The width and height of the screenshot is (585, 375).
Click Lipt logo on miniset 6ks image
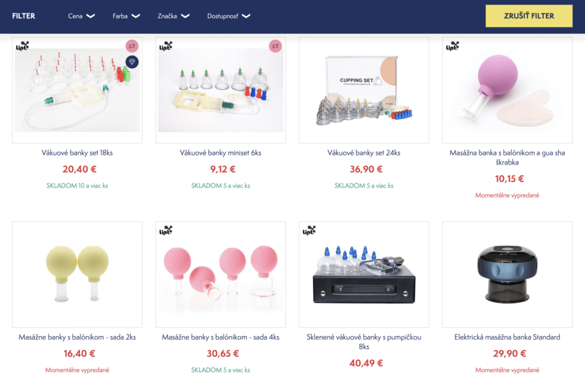[x=166, y=46]
